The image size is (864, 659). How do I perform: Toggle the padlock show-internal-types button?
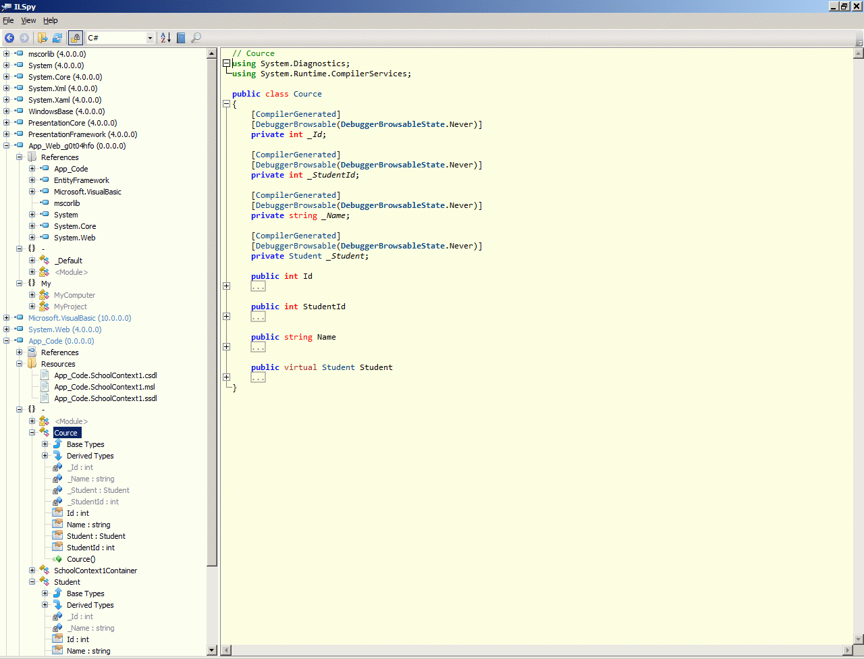pos(76,38)
